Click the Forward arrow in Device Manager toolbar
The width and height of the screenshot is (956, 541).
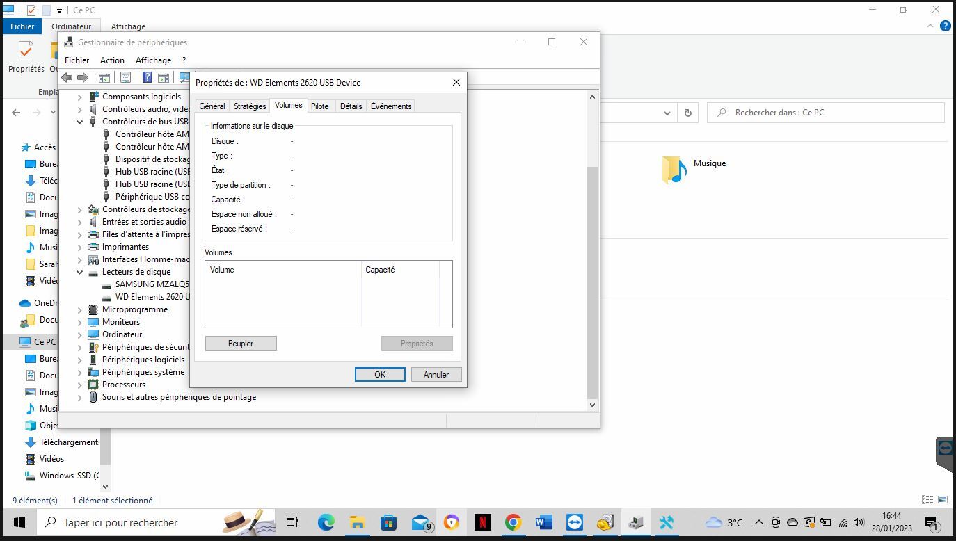pos(83,77)
